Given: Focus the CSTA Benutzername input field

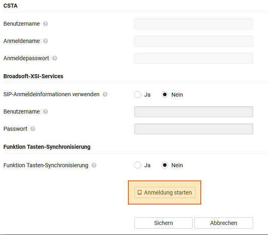Looking at the screenshot, I should 194,24.
